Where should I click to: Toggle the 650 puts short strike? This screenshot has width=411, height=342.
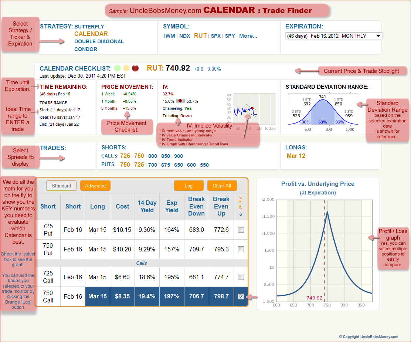179,165
